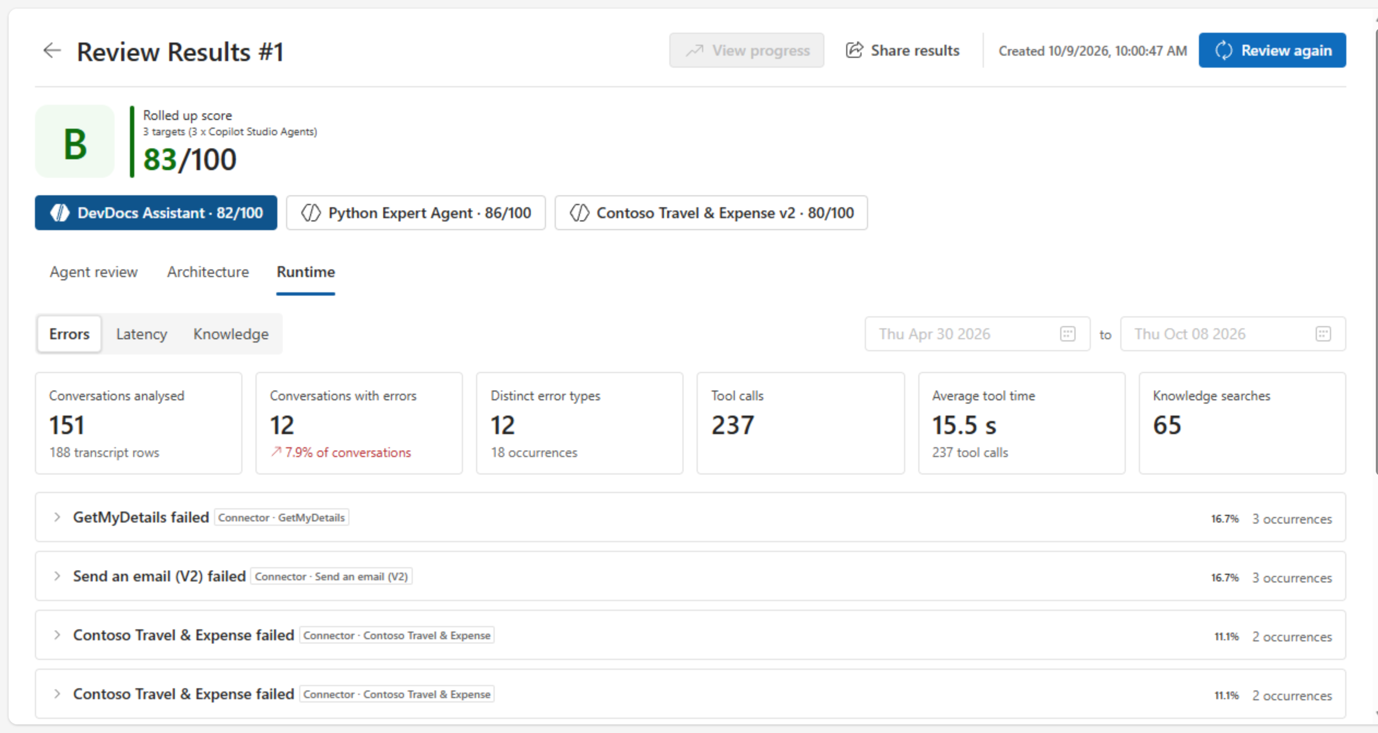Click the Distinct error types card

580,423
